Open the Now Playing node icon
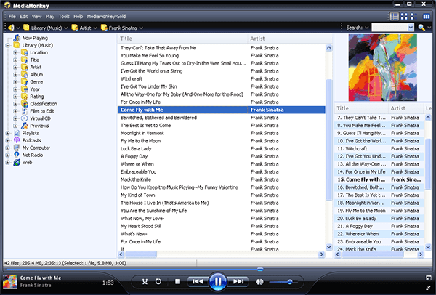The image size is (436, 295). [x=17, y=38]
